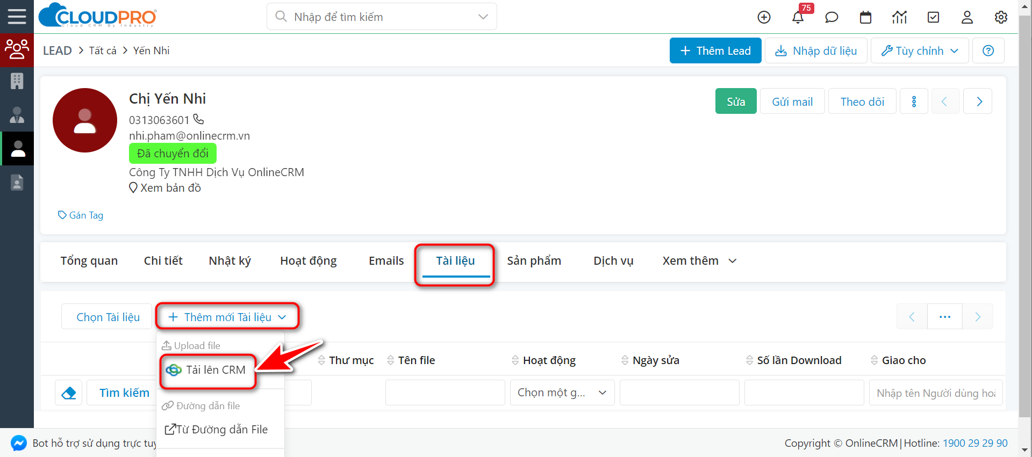The image size is (1032, 457).
Task: Focus the Nhập để tìm kiếm search field
Action: [x=382, y=17]
